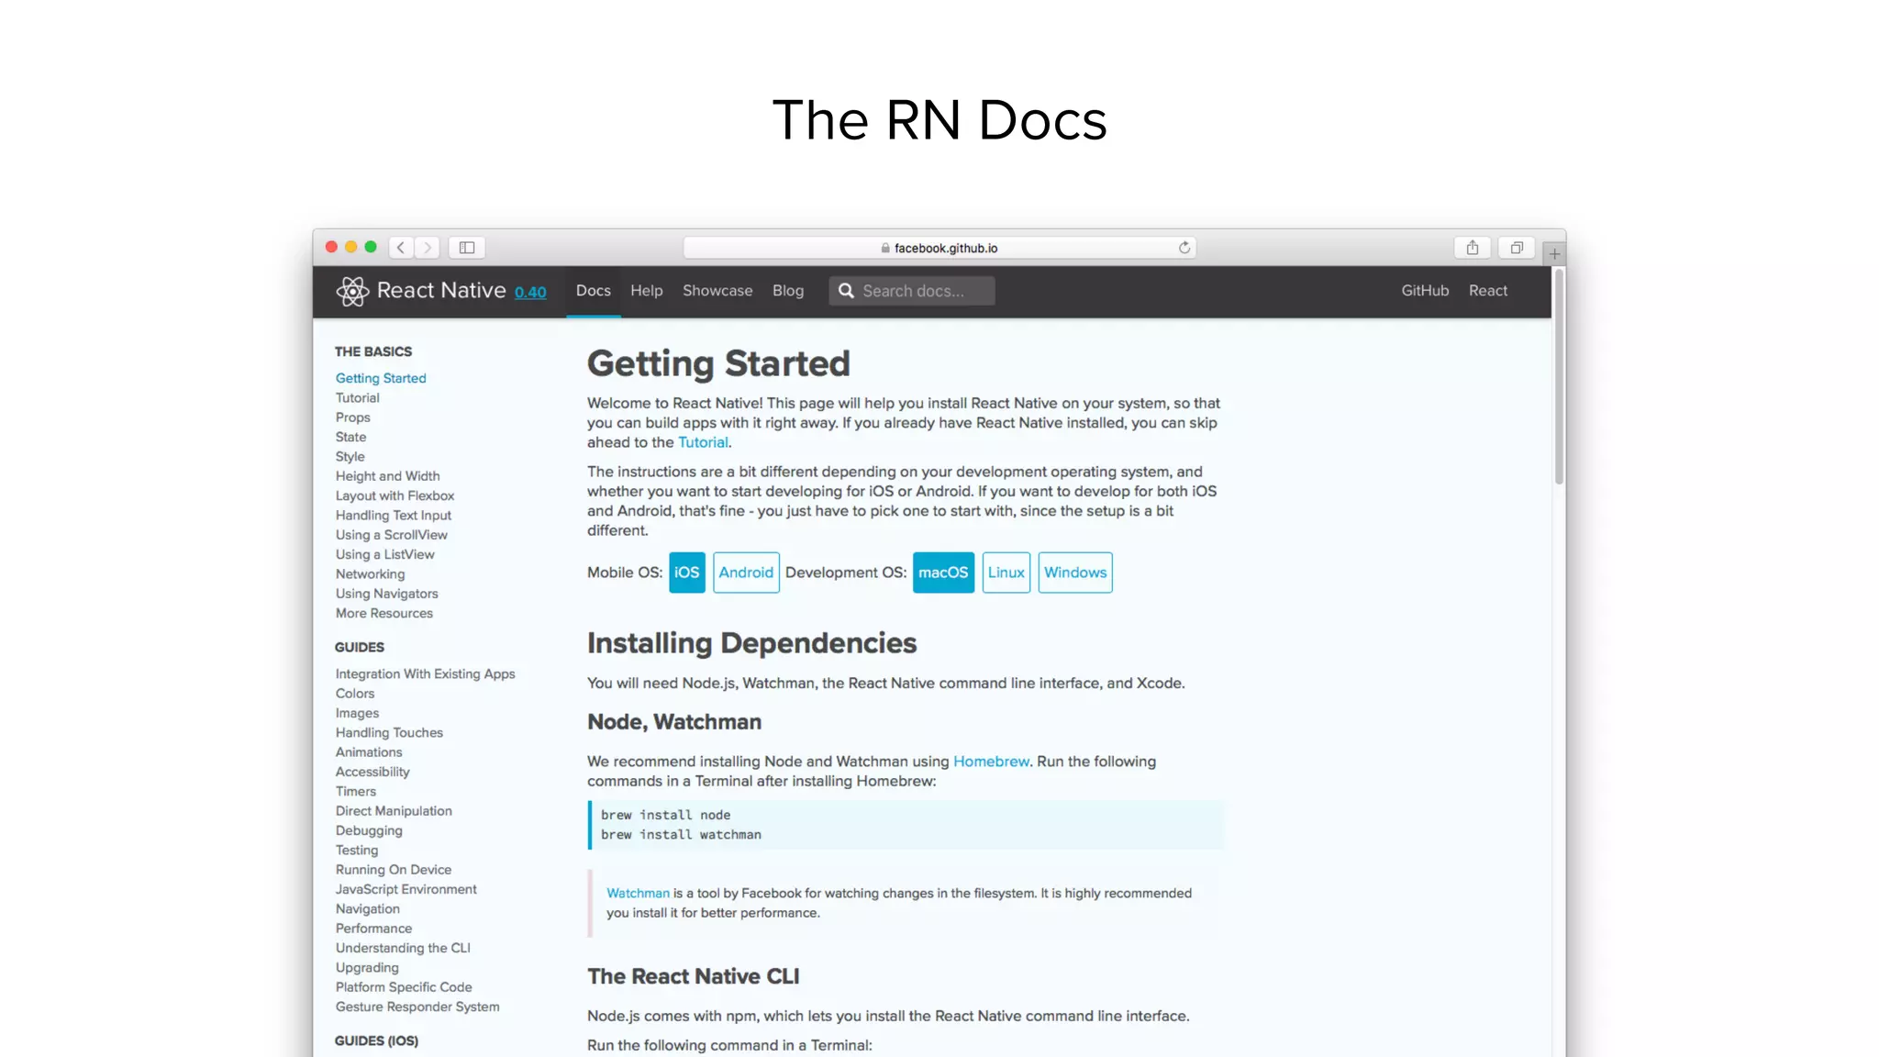1879x1057 pixels.
Task: Follow the Homebrew link
Action: pyautogui.click(x=991, y=762)
